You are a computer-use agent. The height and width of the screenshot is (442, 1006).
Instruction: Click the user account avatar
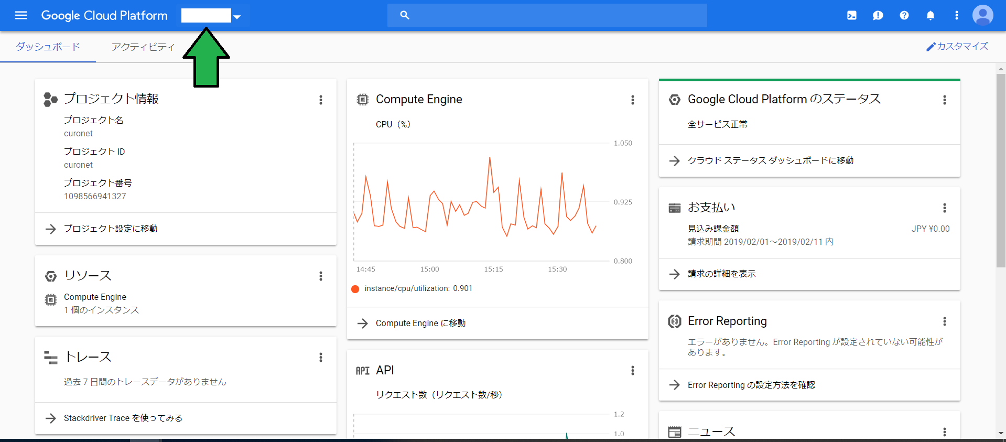click(982, 15)
